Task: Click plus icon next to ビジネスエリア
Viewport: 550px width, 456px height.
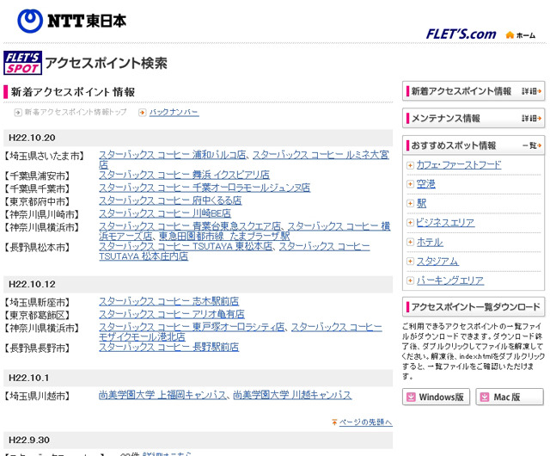Action: pos(410,223)
